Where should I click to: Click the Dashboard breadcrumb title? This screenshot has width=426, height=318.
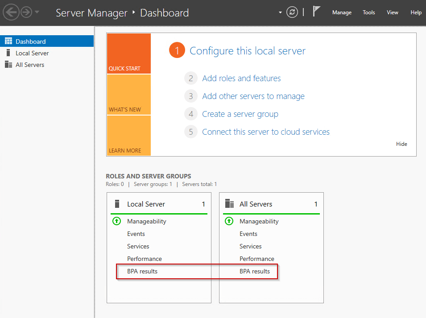tap(164, 13)
